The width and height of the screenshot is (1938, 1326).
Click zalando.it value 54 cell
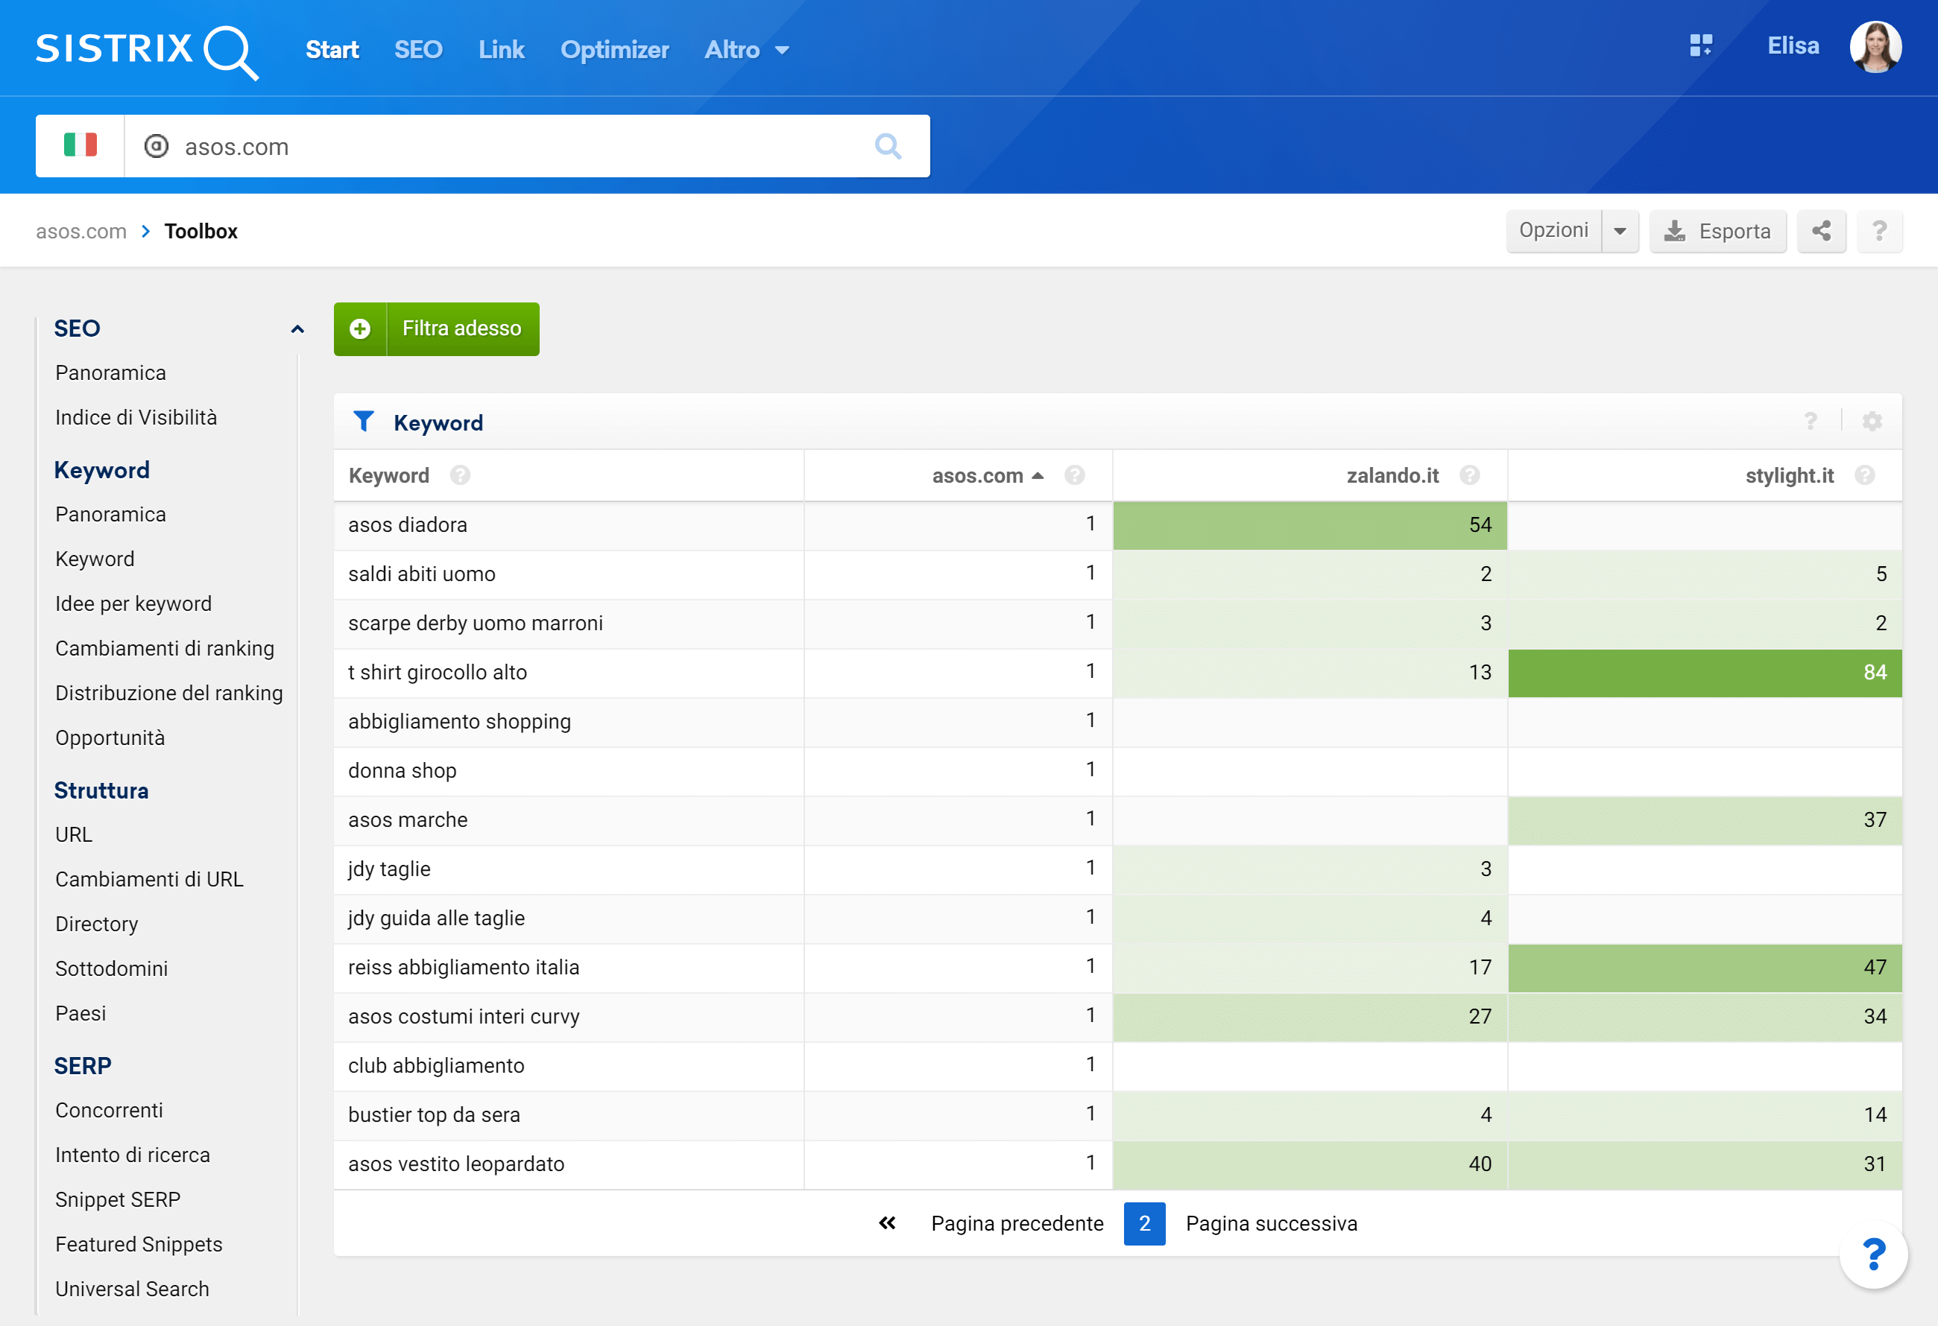click(1309, 525)
